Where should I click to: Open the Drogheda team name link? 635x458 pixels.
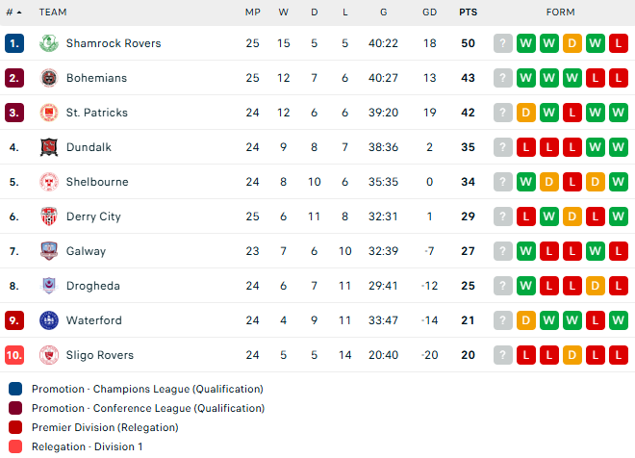[93, 286]
